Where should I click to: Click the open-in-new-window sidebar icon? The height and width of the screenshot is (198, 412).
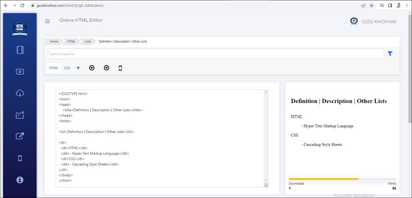pos(20,136)
